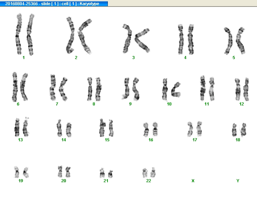257x200 pixels.
Task: Click the green label "11"
Action: click(207, 104)
